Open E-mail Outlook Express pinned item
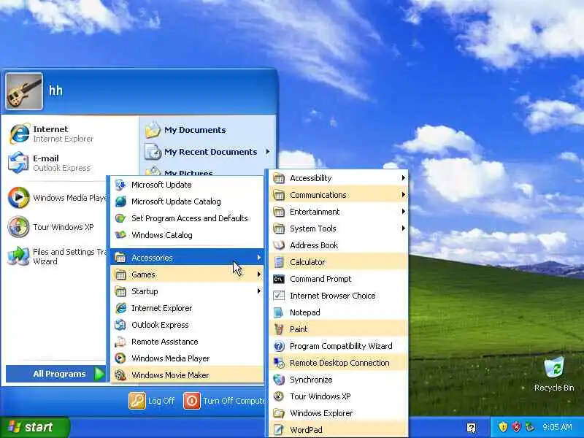This screenshot has width=584, height=438. click(x=71, y=163)
